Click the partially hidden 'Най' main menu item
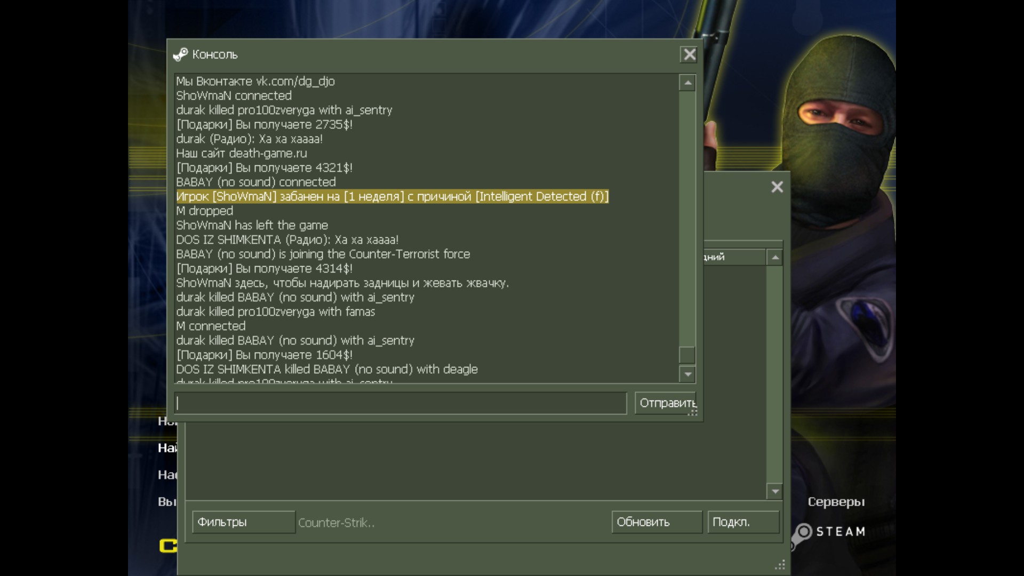This screenshot has width=1024, height=576. pos(166,448)
